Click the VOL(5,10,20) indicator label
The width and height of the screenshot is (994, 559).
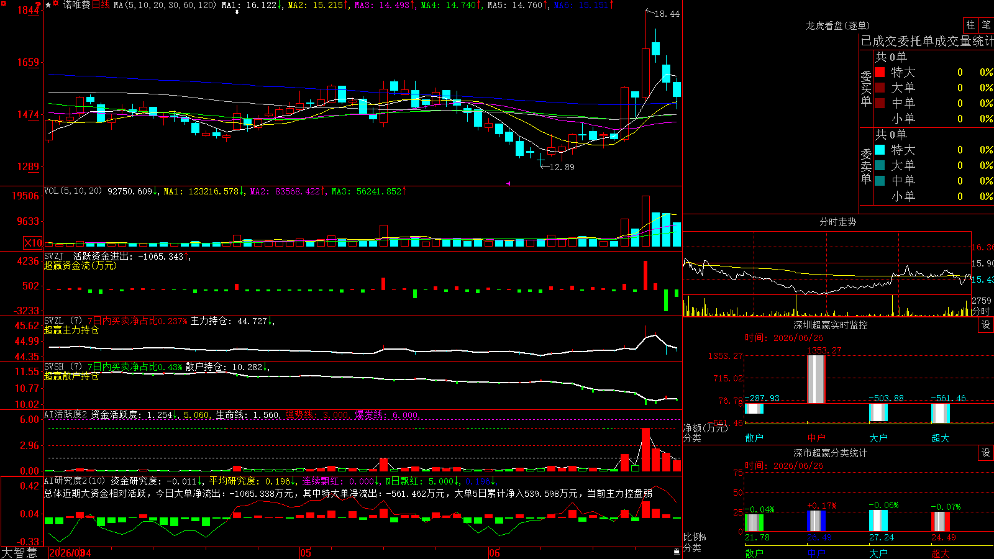click(73, 191)
